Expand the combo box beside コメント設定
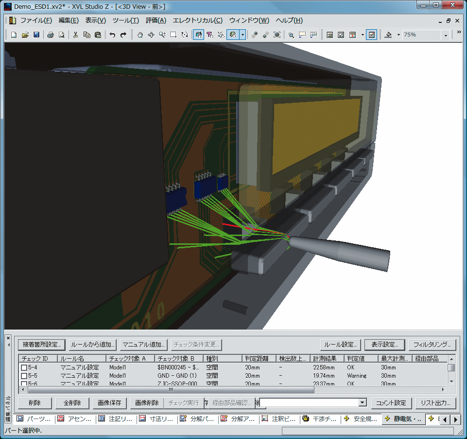 tap(362, 402)
